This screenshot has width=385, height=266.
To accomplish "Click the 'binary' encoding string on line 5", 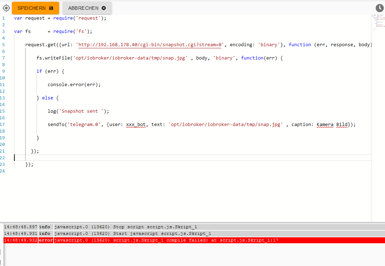I will coord(269,45).
